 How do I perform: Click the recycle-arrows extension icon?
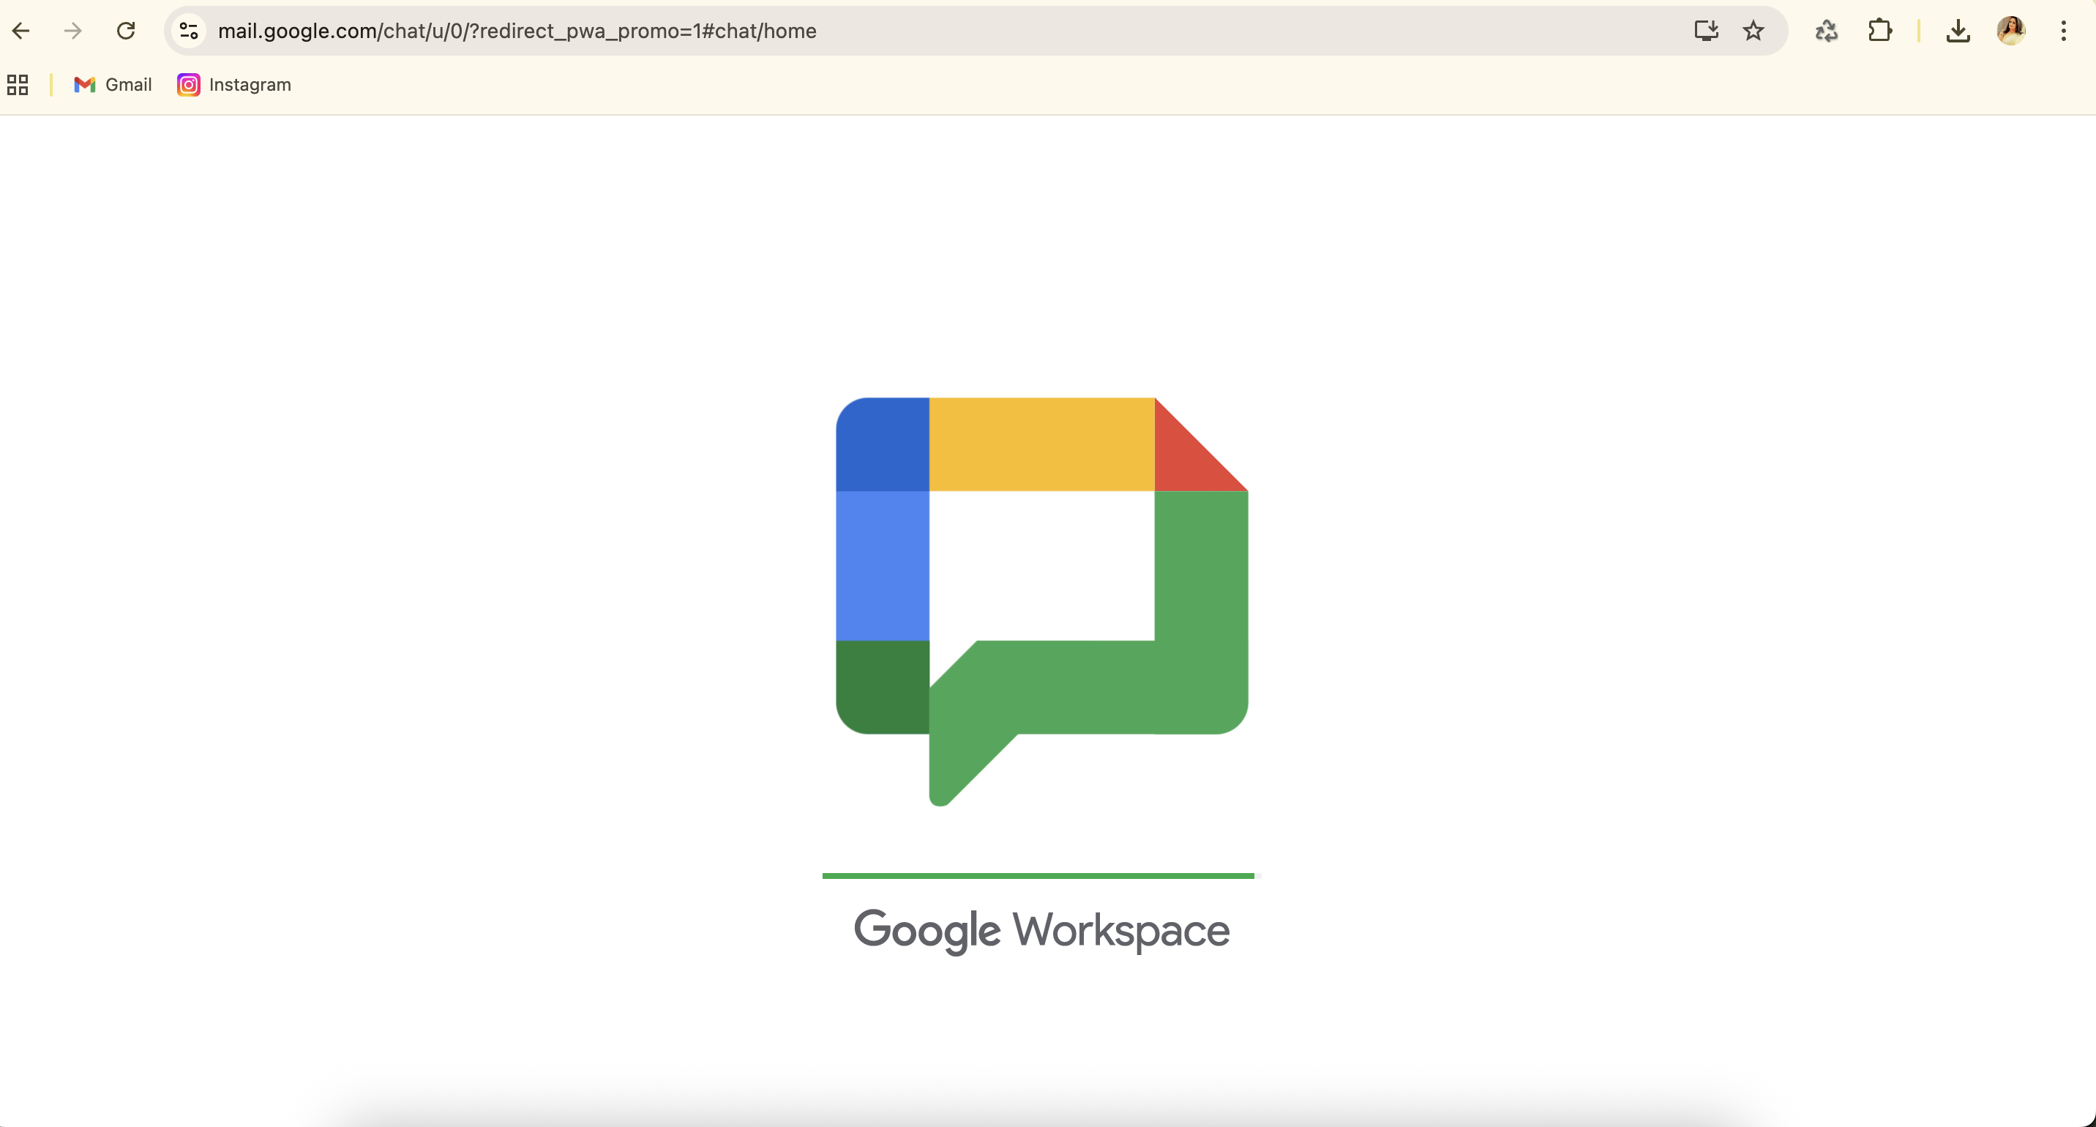point(1827,31)
